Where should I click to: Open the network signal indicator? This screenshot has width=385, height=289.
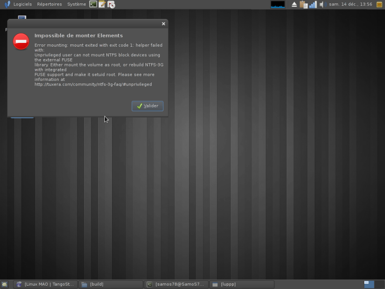pos(313,4)
